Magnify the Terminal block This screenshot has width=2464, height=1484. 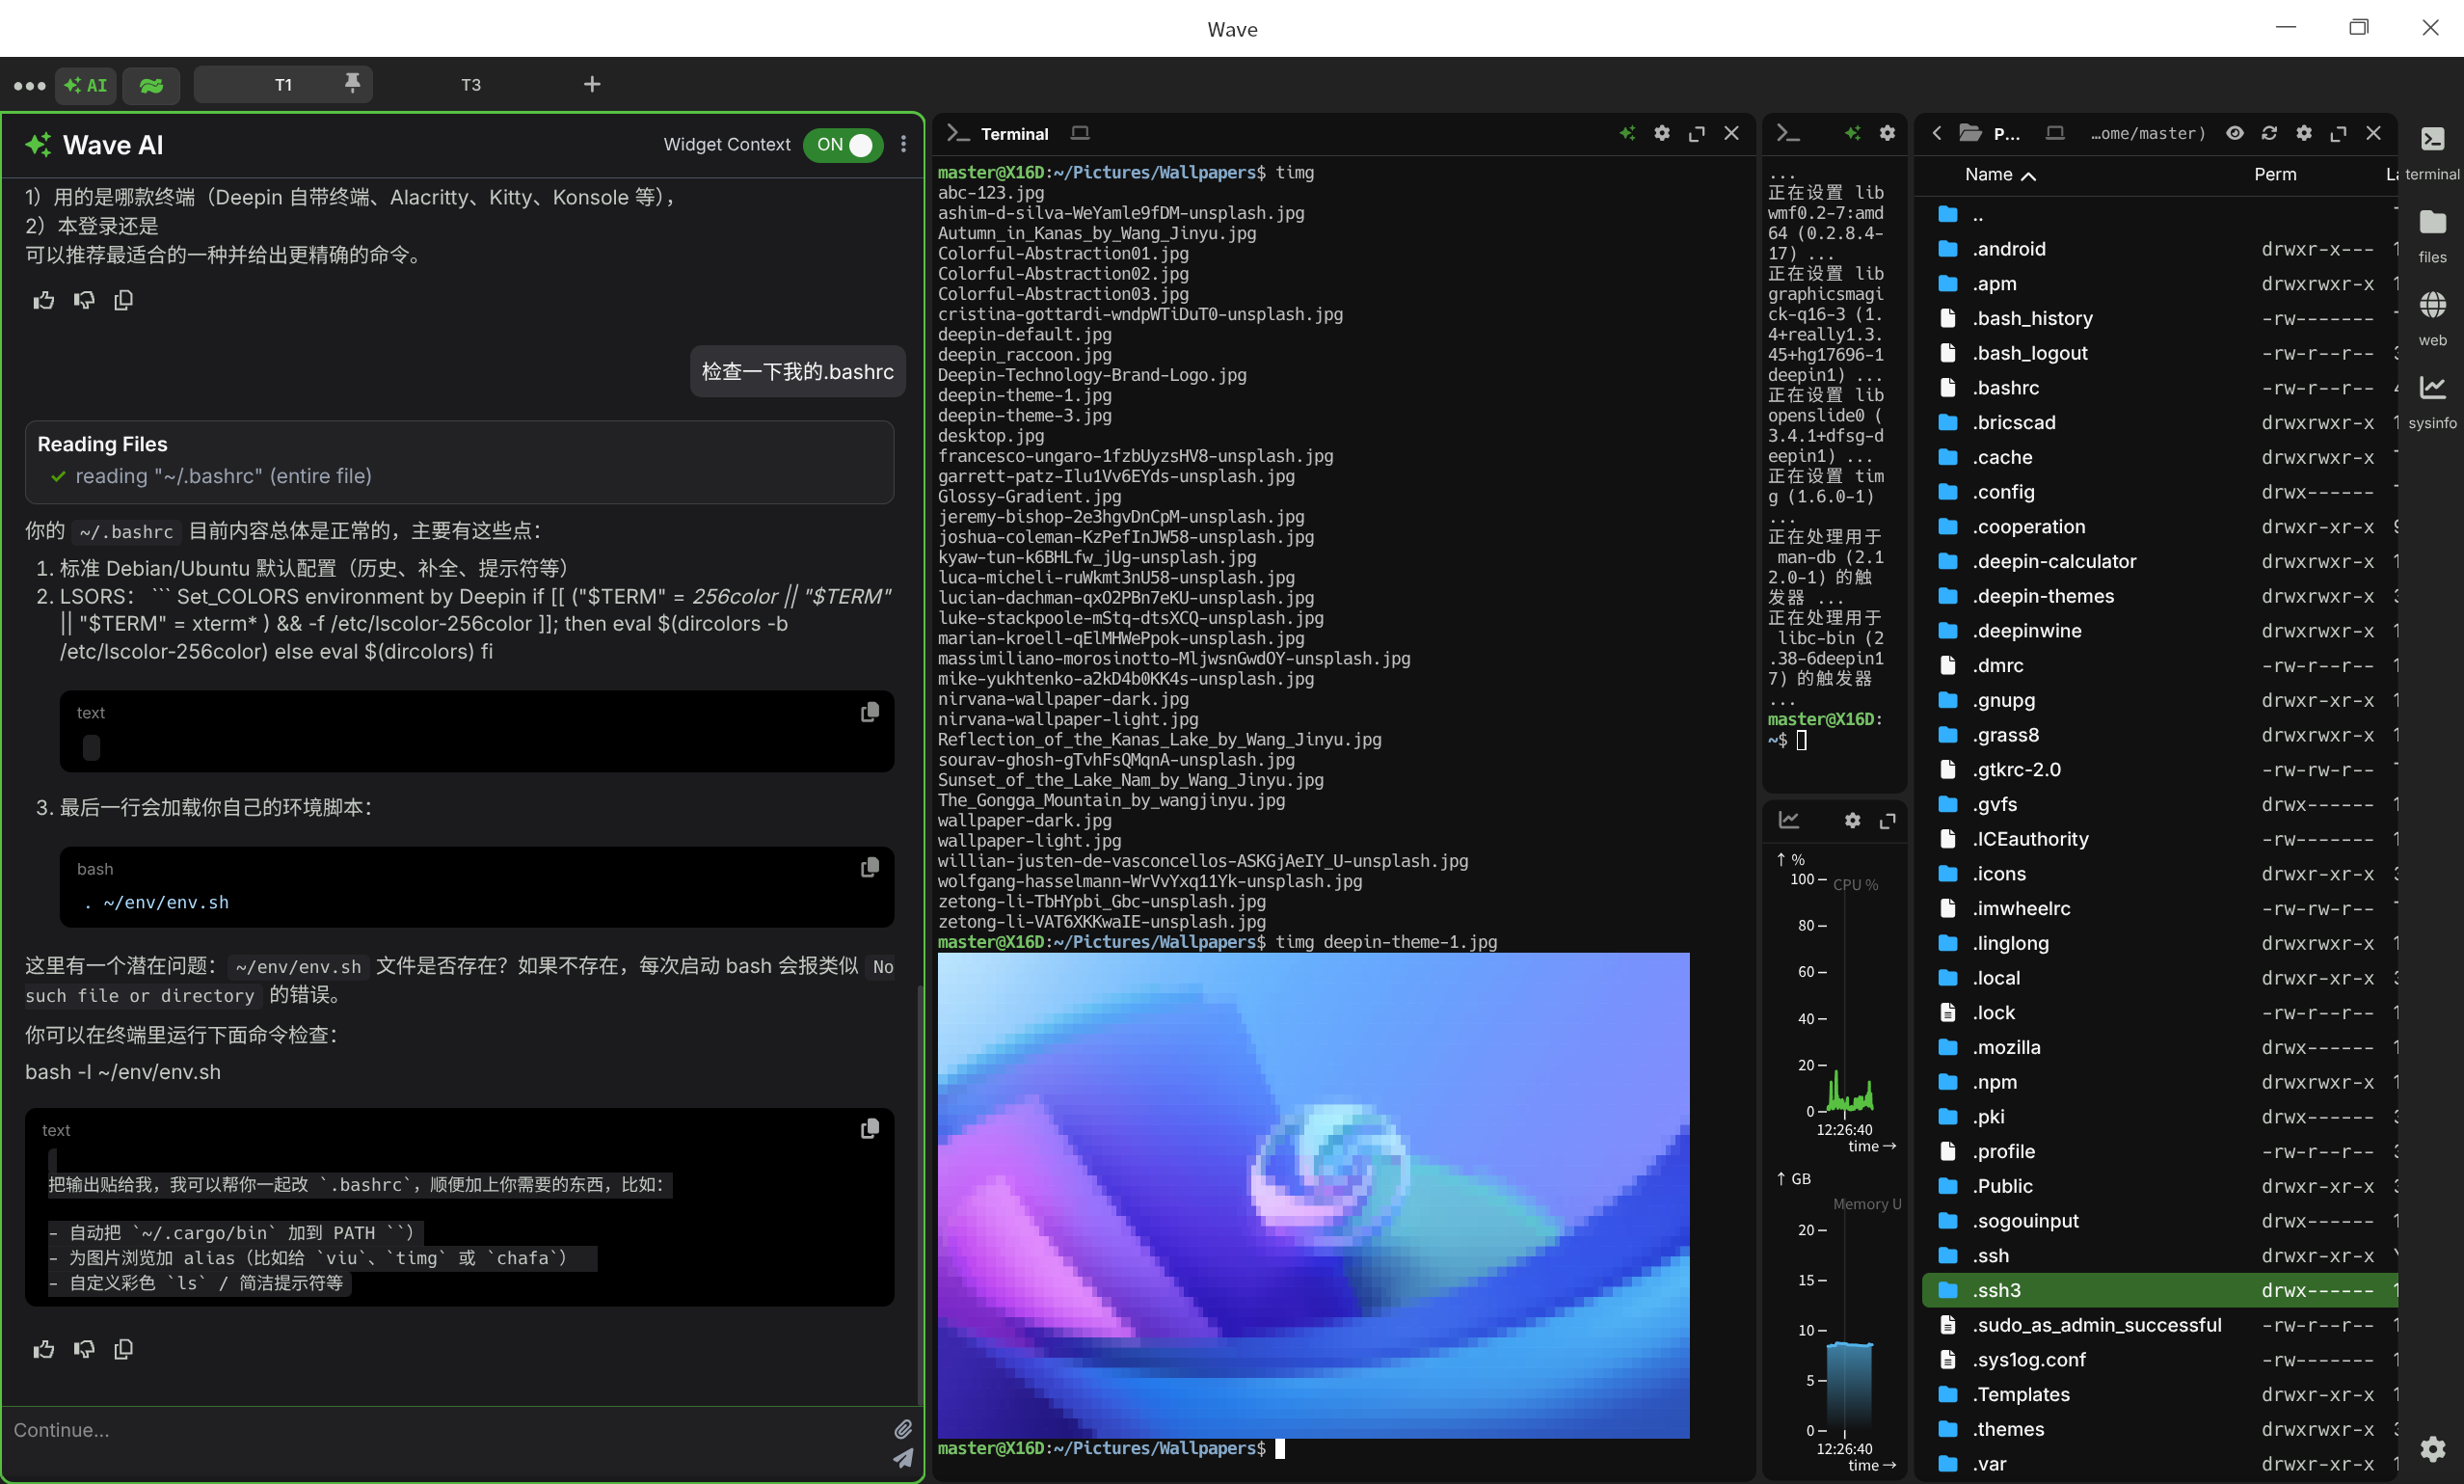pyautogui.click(x=1697, y=133)
